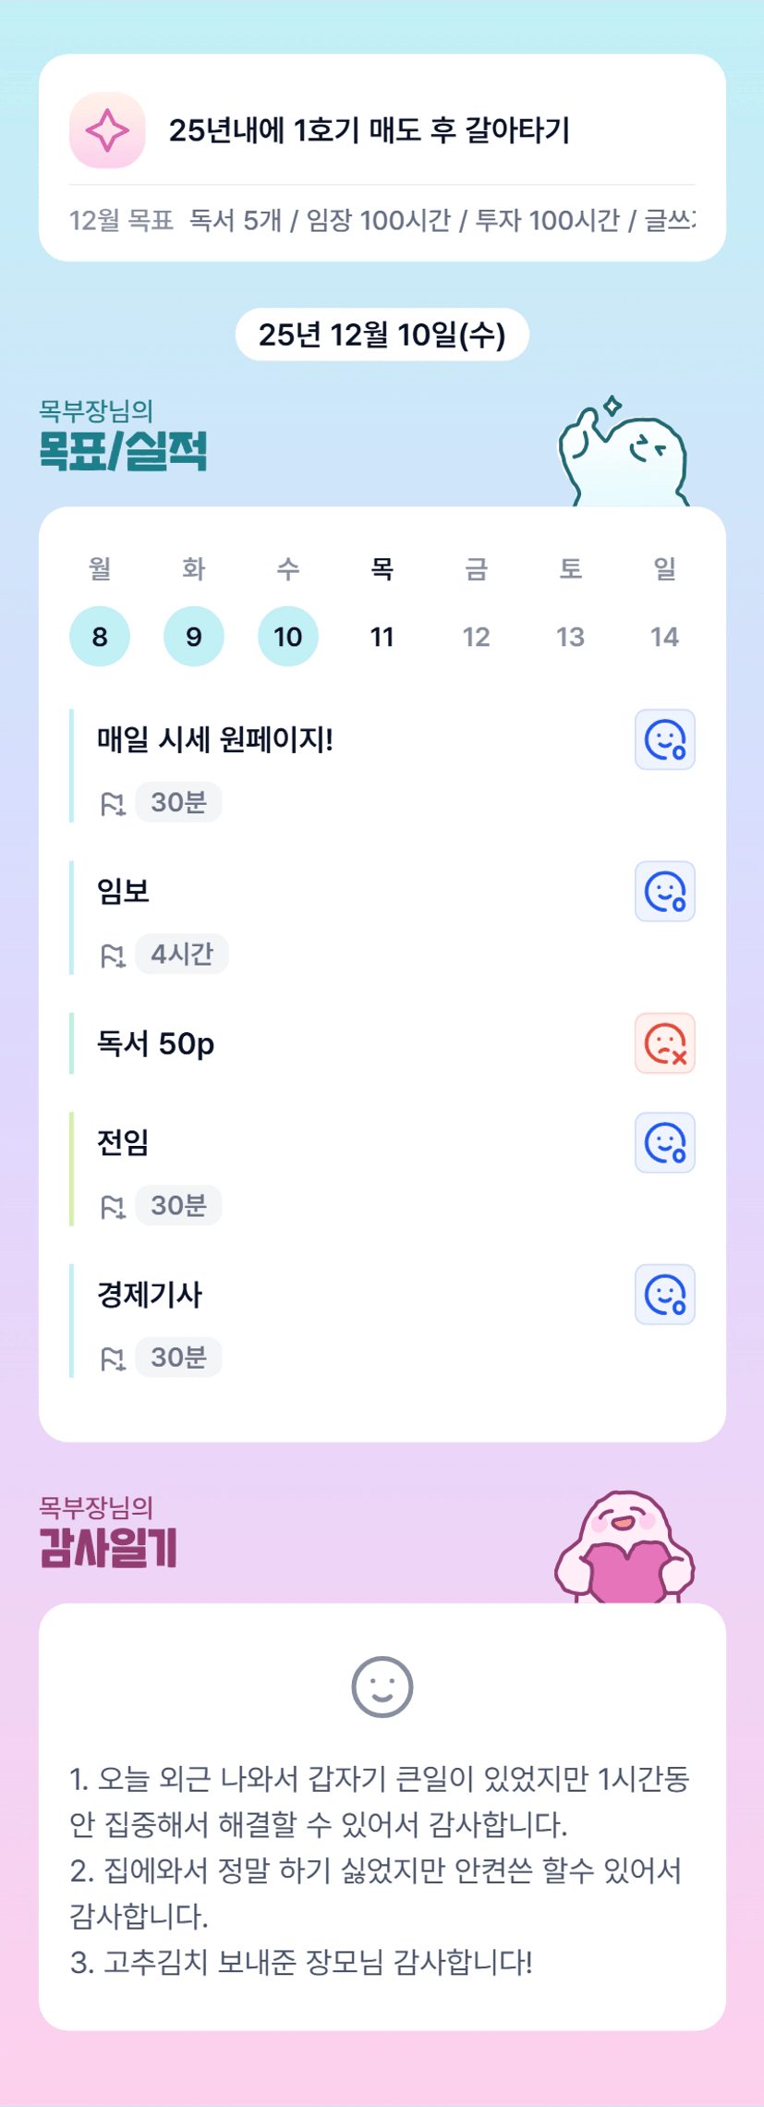Screen dimensions: 764x2107
Task: Click the smiley status icon for 경제기사
Action: pos(664,1295)
